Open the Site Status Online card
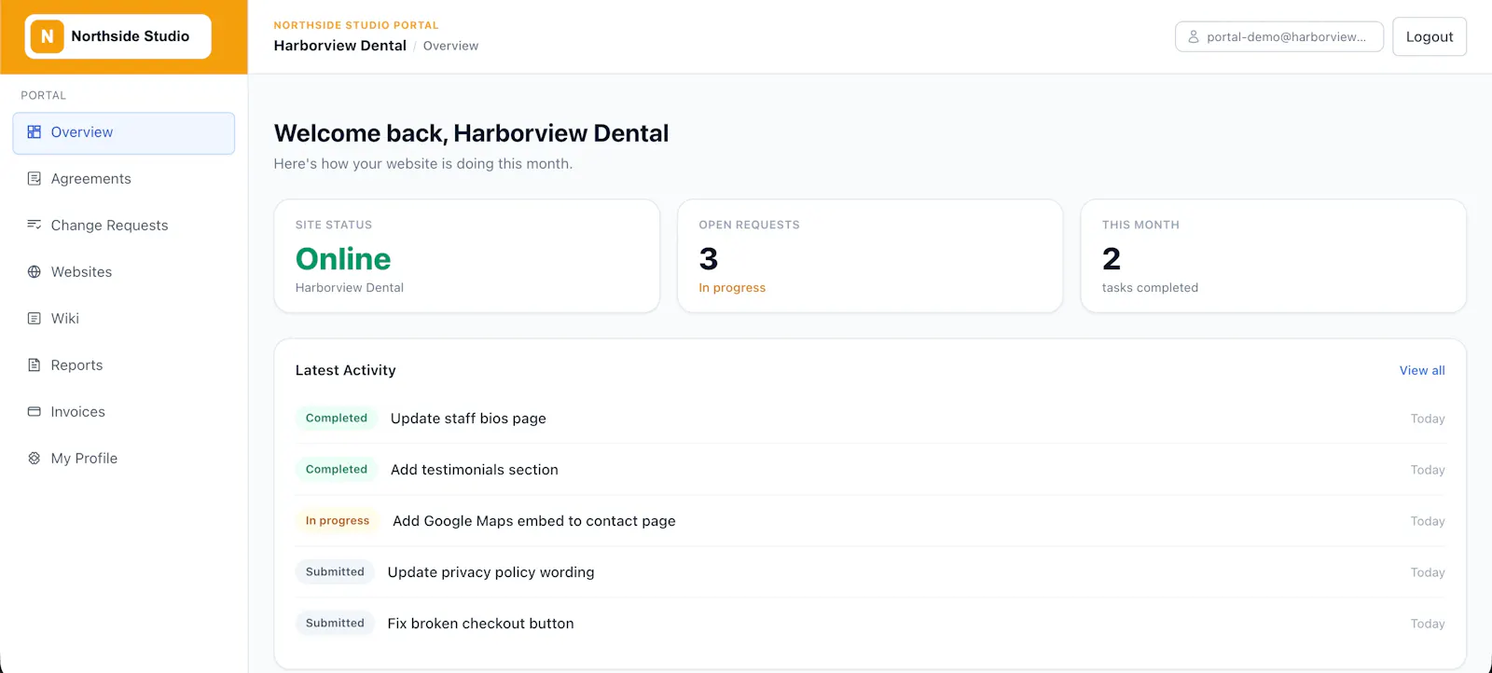This screenshot has width=1492, height=673. (467, 256)
